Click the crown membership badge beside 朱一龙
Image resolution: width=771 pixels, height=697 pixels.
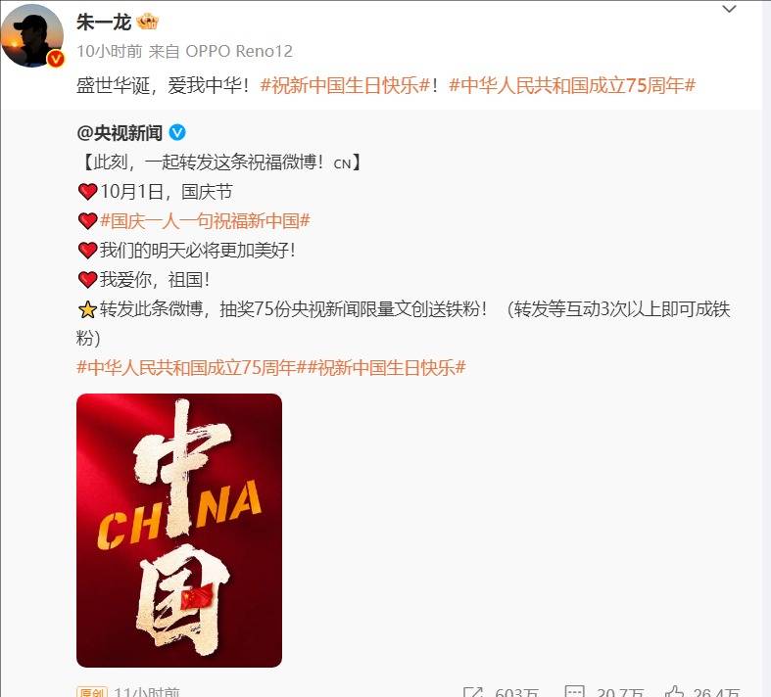point(147,23)
